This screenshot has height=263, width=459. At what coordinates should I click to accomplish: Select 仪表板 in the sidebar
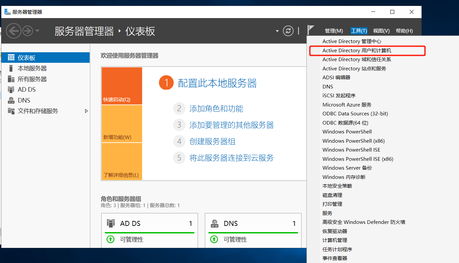tap(45, 58)
